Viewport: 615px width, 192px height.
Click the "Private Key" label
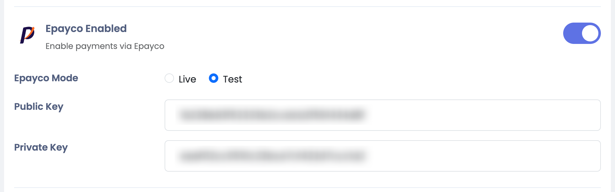(x=41, y=147)
